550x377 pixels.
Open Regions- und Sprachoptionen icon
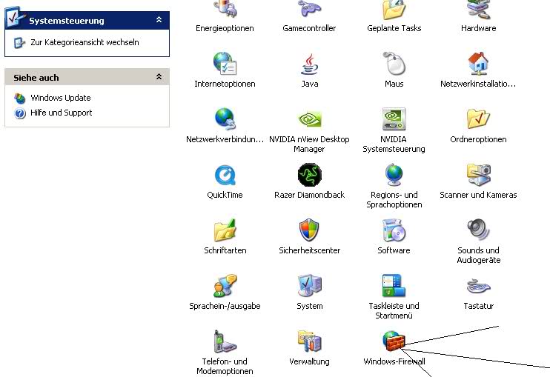click(x=394, y=175)
